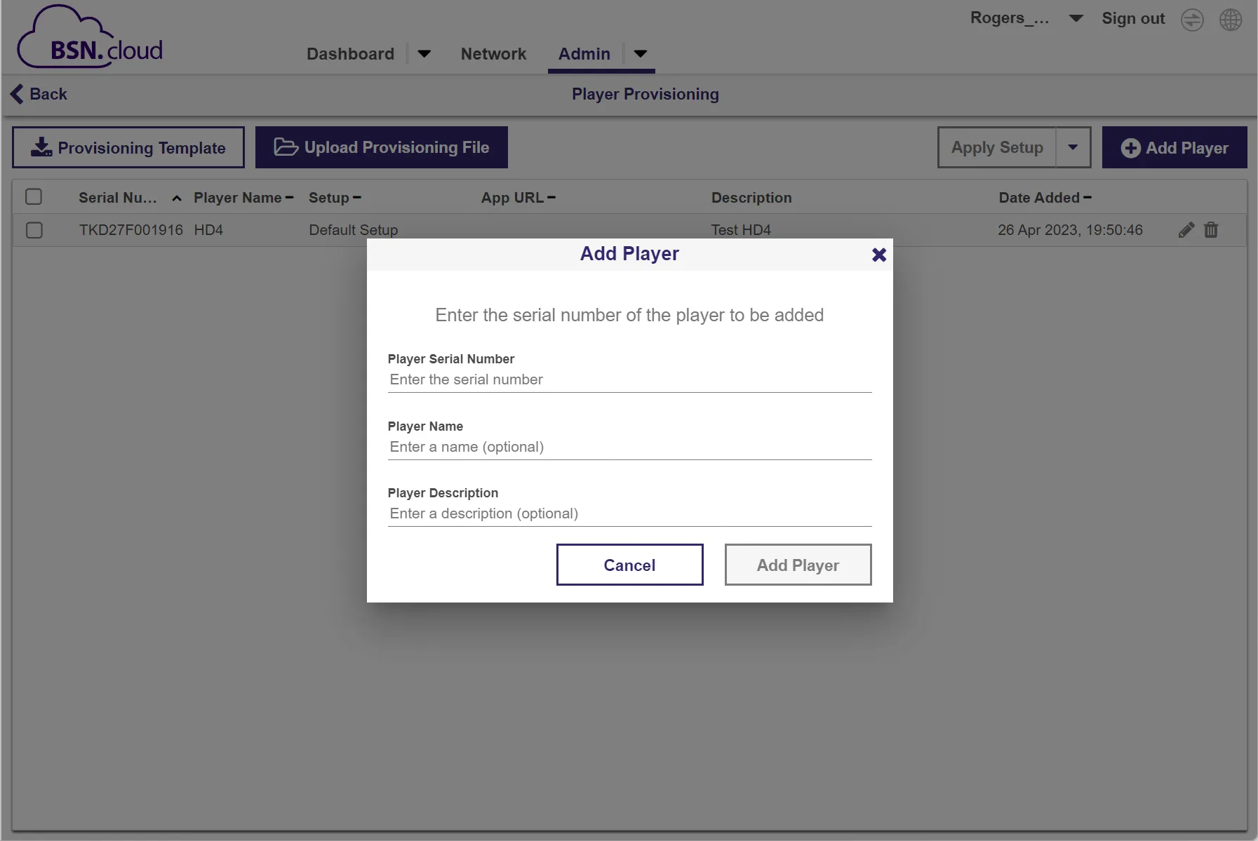
Task: Open the Dashboard tab
Action: [350, 54]
